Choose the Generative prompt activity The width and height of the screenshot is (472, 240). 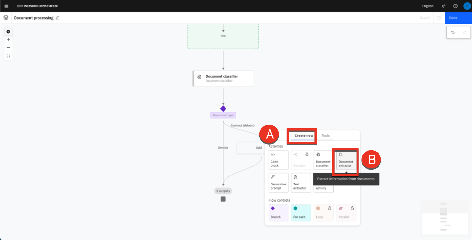click(x=278, y=183)
